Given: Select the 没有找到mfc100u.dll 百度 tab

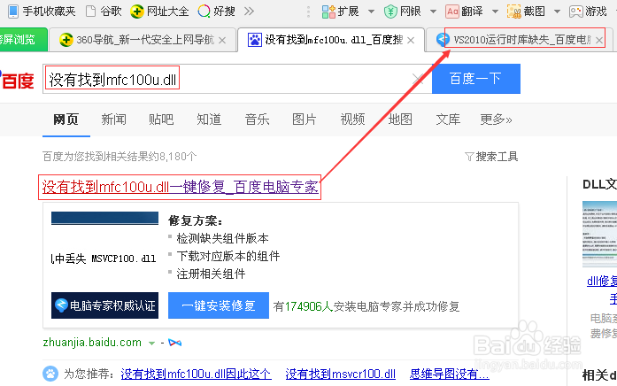Looking at the screenshot, I should [330, 40].
